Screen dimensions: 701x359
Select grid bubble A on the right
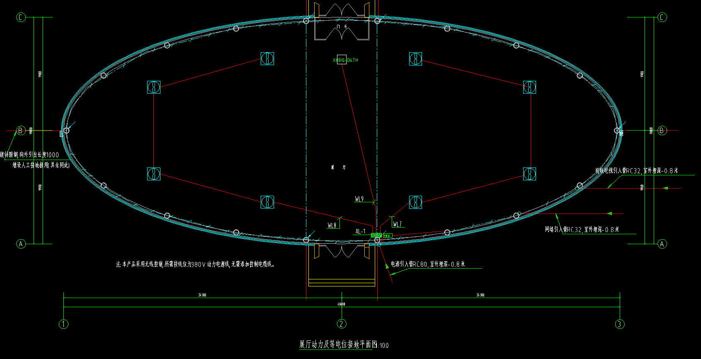(662, 244)
